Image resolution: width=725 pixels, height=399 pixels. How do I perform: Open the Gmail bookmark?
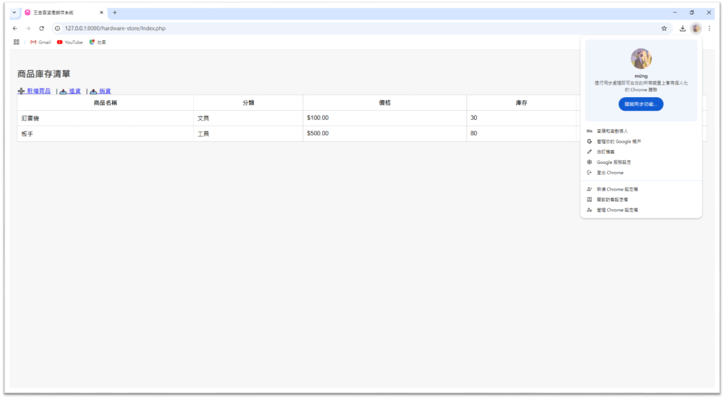click(41, 42)
